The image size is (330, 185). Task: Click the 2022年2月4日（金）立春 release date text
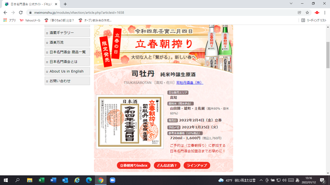[200, 120]
